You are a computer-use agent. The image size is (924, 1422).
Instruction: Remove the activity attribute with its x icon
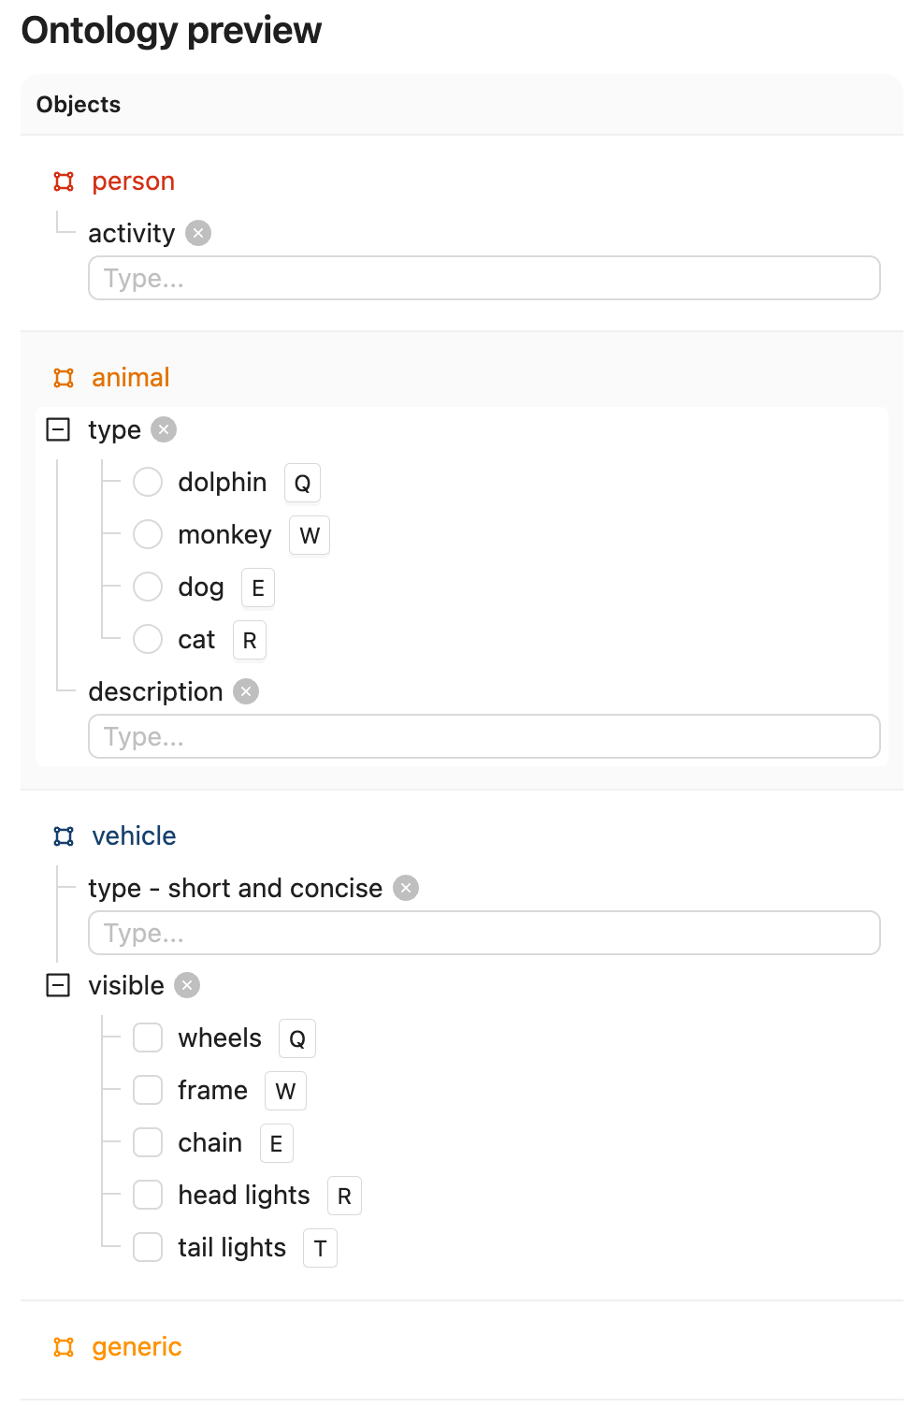(198, 233)
